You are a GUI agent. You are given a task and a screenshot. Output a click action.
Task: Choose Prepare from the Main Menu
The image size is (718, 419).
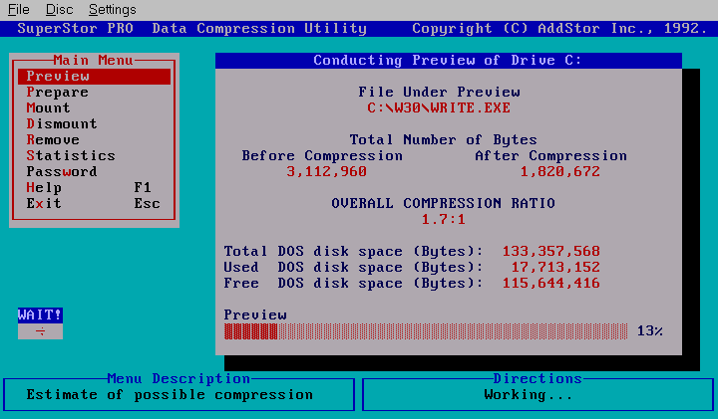point(57,93)
